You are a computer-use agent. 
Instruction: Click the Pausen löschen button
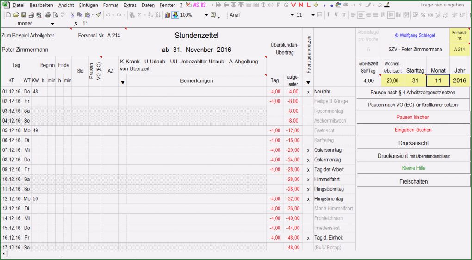(x=413, y=117)
